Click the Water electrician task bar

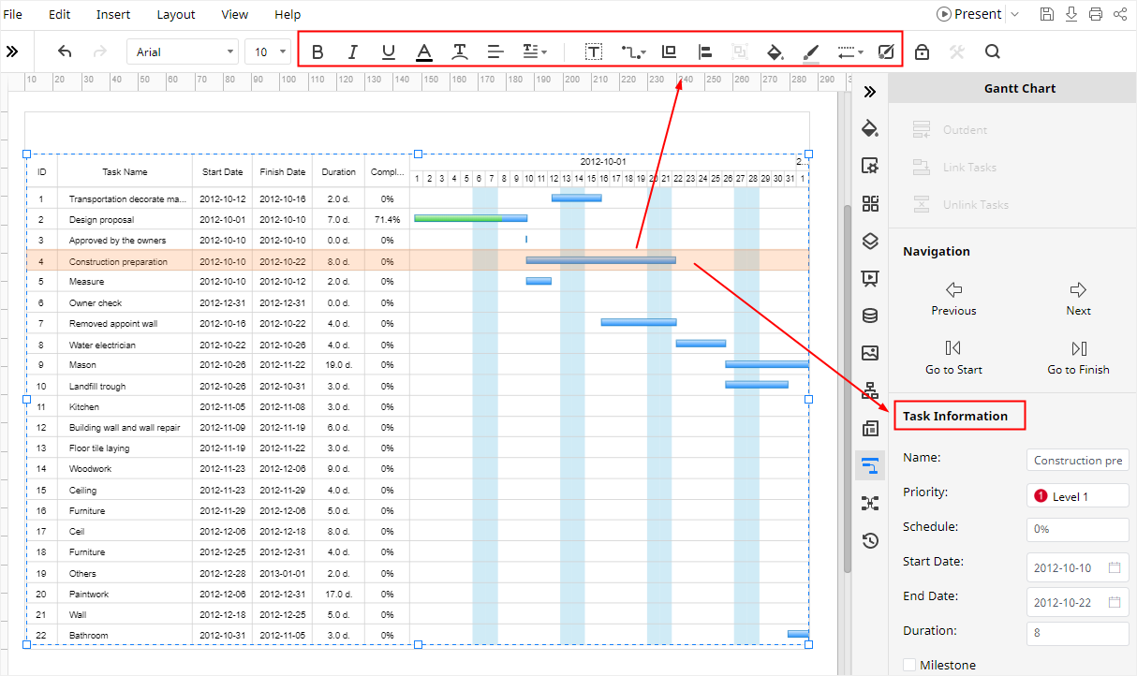coord(701,344)
